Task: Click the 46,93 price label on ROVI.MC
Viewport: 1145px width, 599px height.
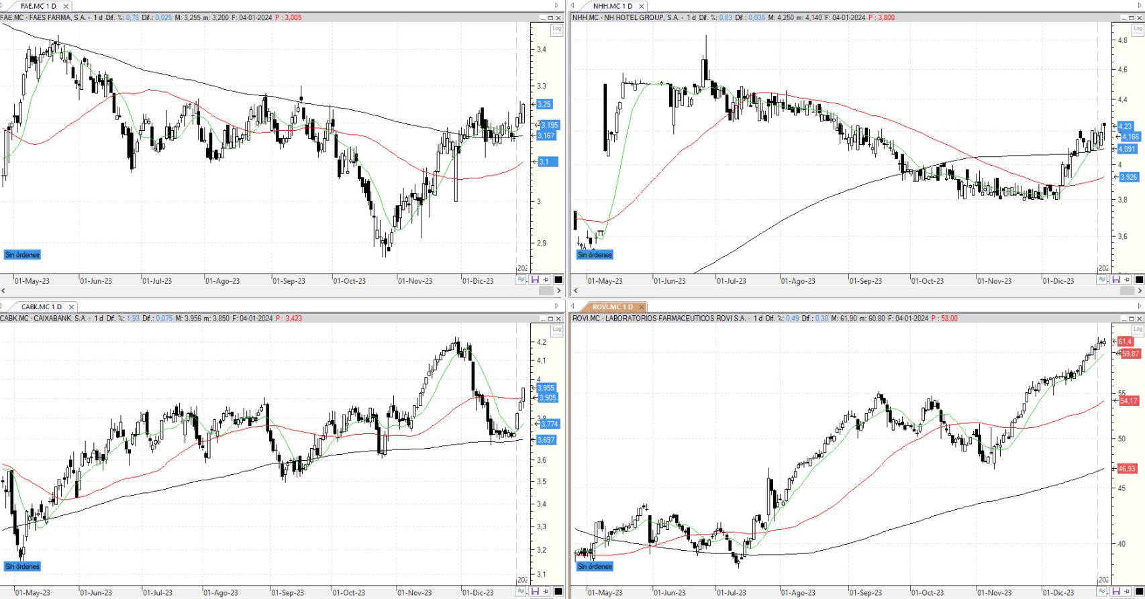Action: (x=1128, y=469)
